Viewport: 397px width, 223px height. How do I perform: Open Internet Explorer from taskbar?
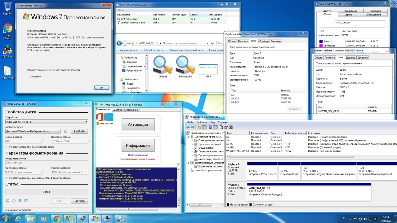coord(18,219)
